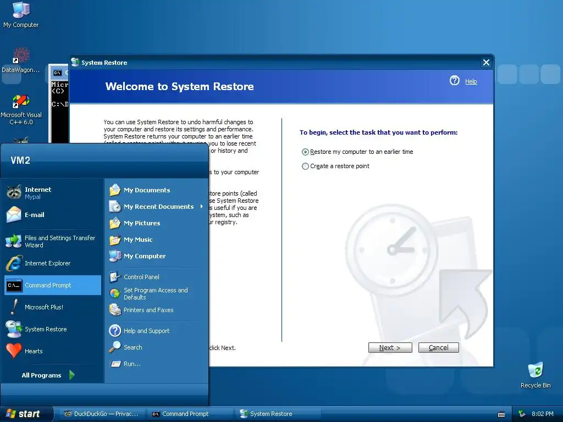Select Create a restore point option

click(305, 166)
